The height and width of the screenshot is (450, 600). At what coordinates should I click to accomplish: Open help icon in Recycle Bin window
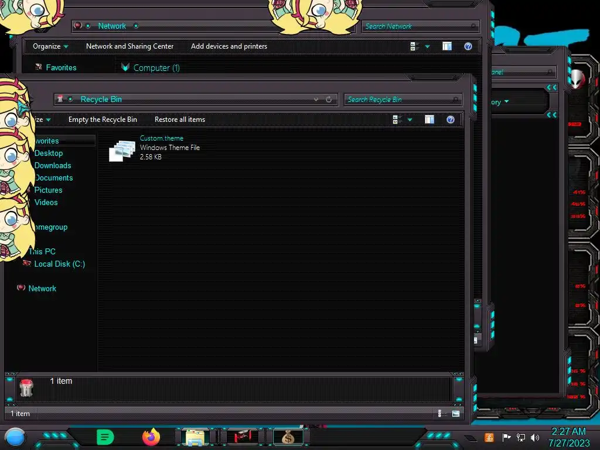[x=451, y=120]
